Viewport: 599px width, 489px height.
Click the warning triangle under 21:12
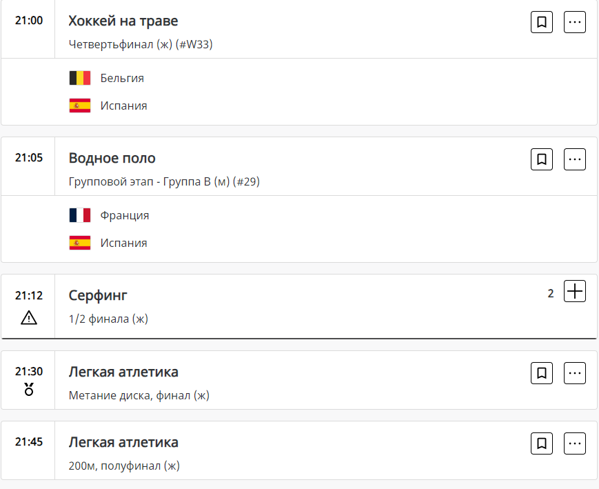tap(29, 318)
